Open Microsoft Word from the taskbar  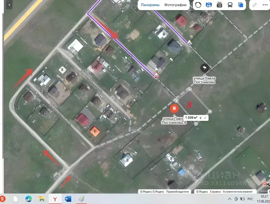[68, 199]
